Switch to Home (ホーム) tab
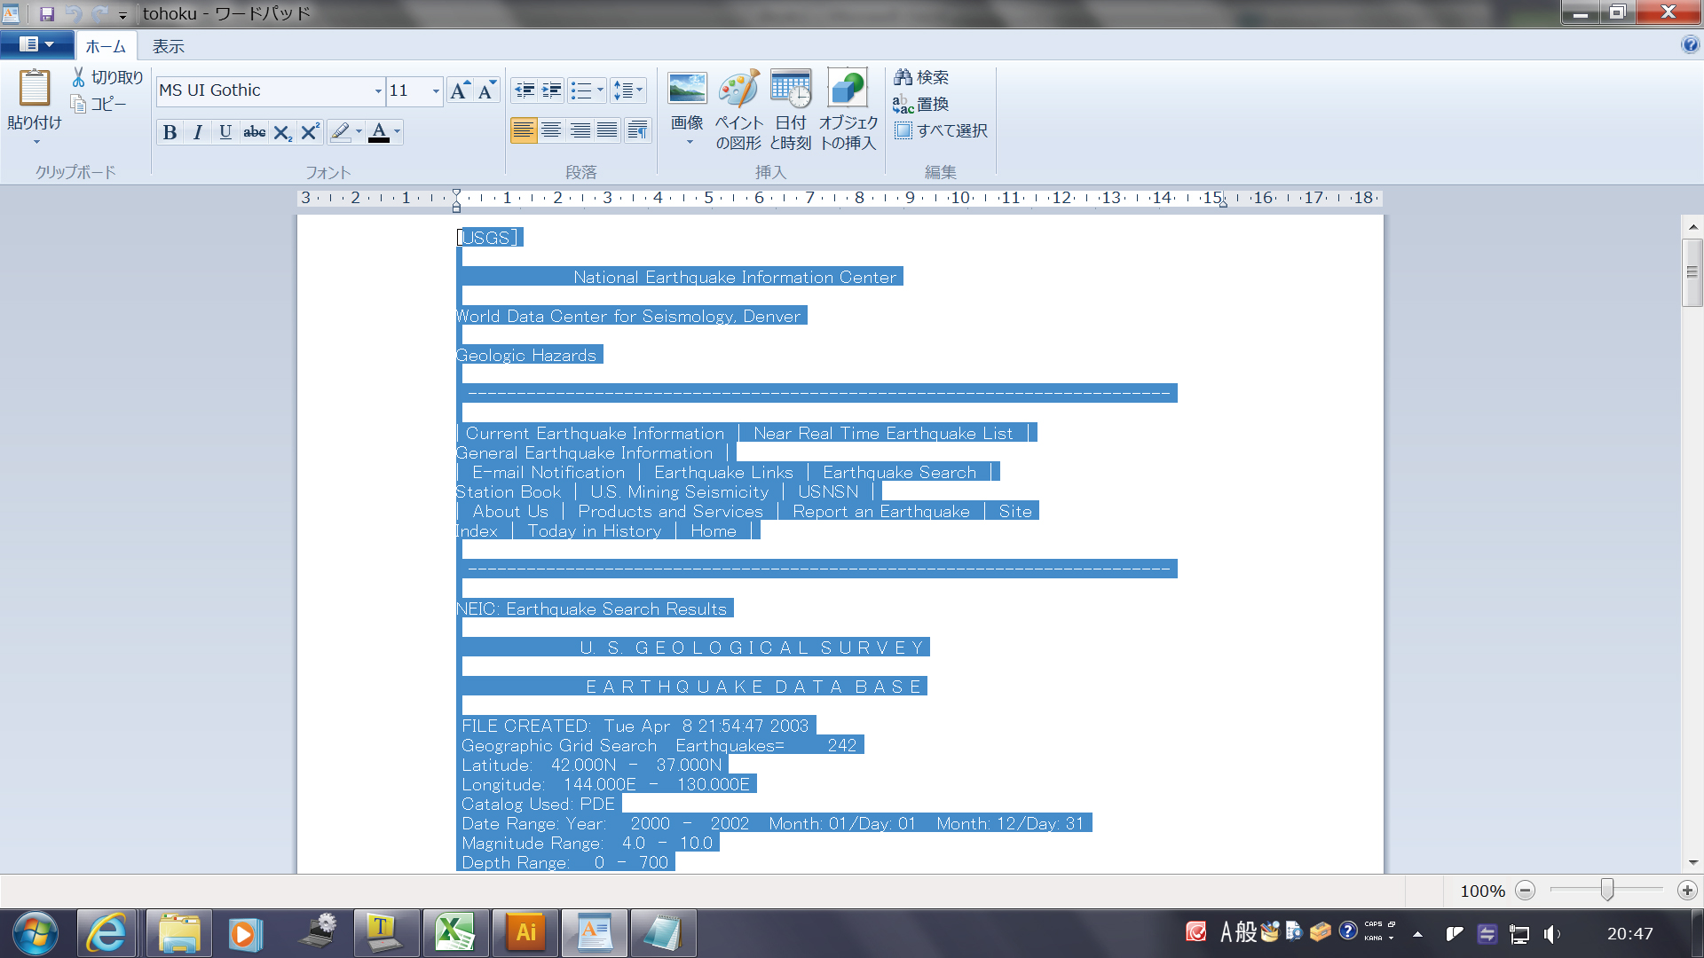Image resolution: width=1704 pixels, height=958 pixels. (x=106, y=46)
